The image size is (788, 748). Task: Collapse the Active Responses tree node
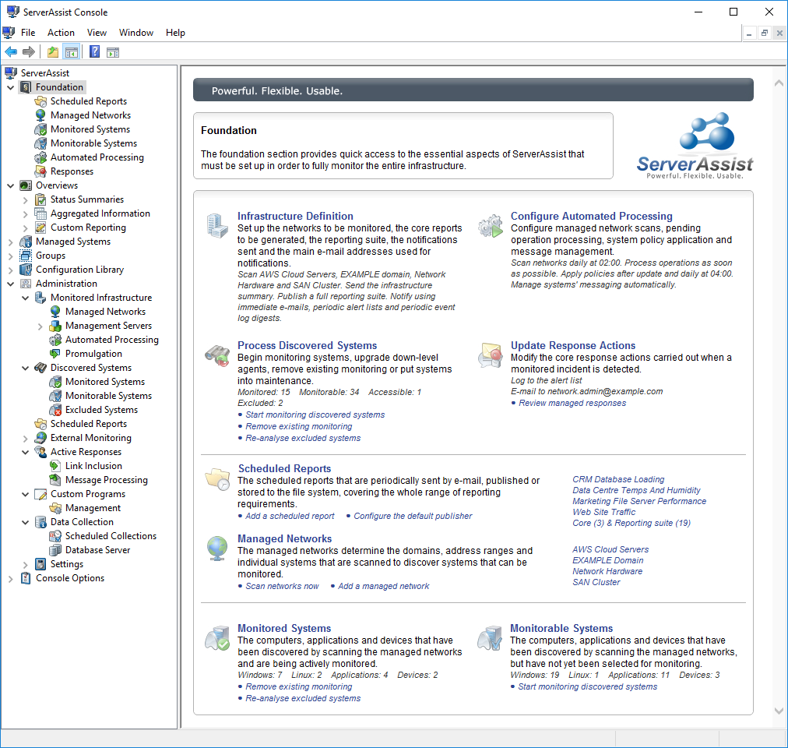(x=25, y=452)
